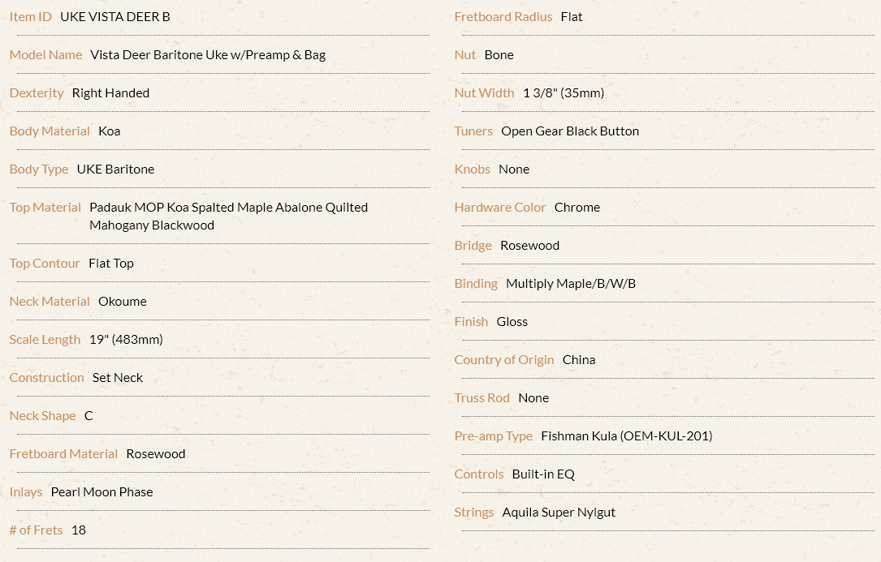The height and width of the screenshot is (562, 881).
Task: Click the Dexterity label
Action: [x=37, y=93]
